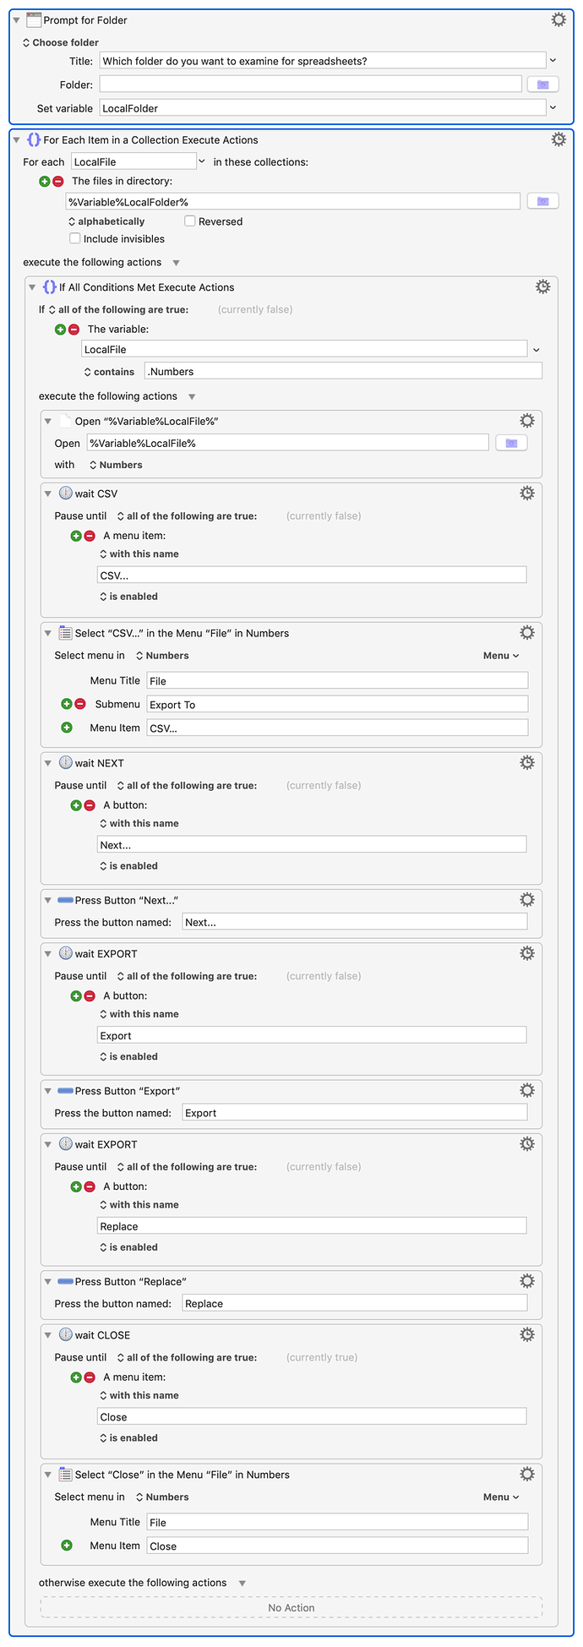Add menu item level beside CSV... Menu Item
The height and width of the screenshot is (1647, 583).
pyautogui.click(x=67, y=728)
